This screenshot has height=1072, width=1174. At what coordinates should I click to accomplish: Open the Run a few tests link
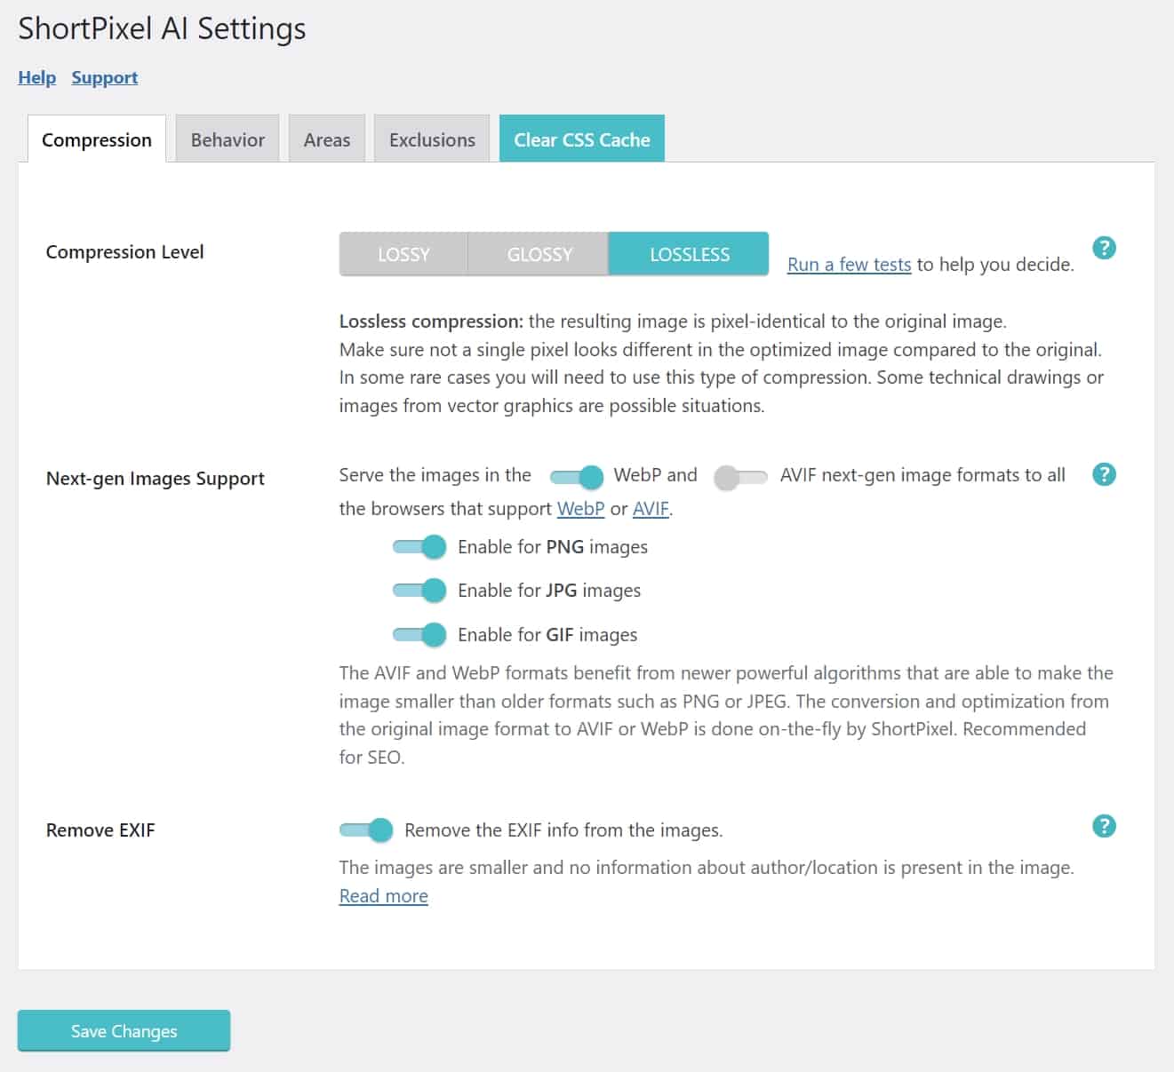(x=849, y=265)
